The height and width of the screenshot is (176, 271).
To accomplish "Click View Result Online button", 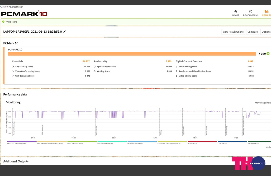I will click(233, 32).
